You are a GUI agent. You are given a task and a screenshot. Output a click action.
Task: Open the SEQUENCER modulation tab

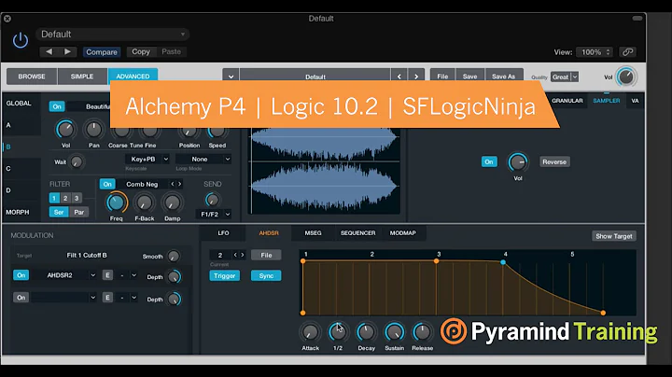point(357,233)
